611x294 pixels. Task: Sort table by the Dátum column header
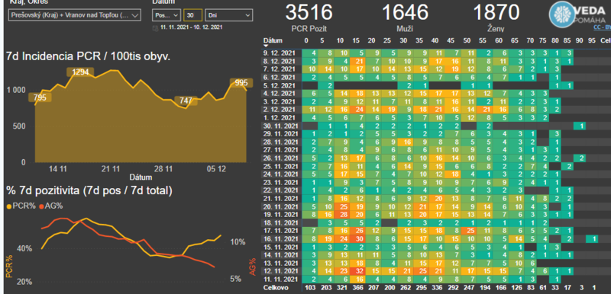tap(273, 40)
